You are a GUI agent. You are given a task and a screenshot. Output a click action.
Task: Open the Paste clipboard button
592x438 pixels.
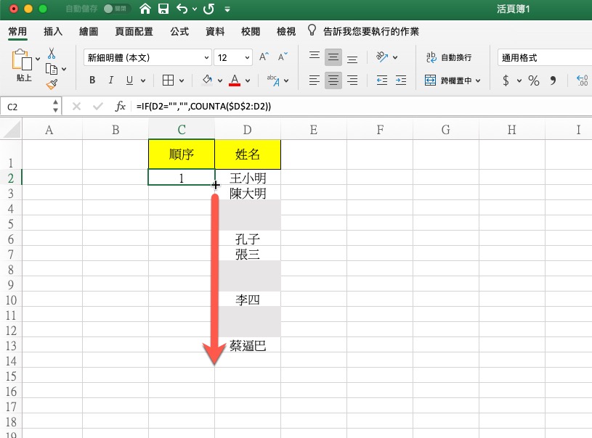(22, 59)
